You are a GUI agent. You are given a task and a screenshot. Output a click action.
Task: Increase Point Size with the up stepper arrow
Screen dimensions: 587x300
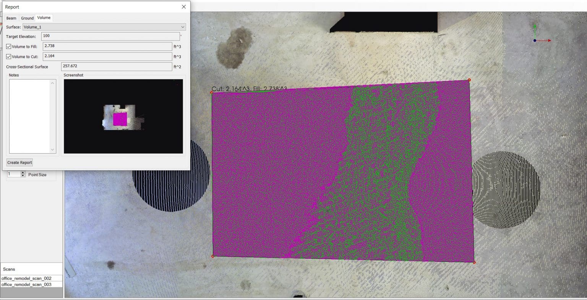tap(23, 172)
